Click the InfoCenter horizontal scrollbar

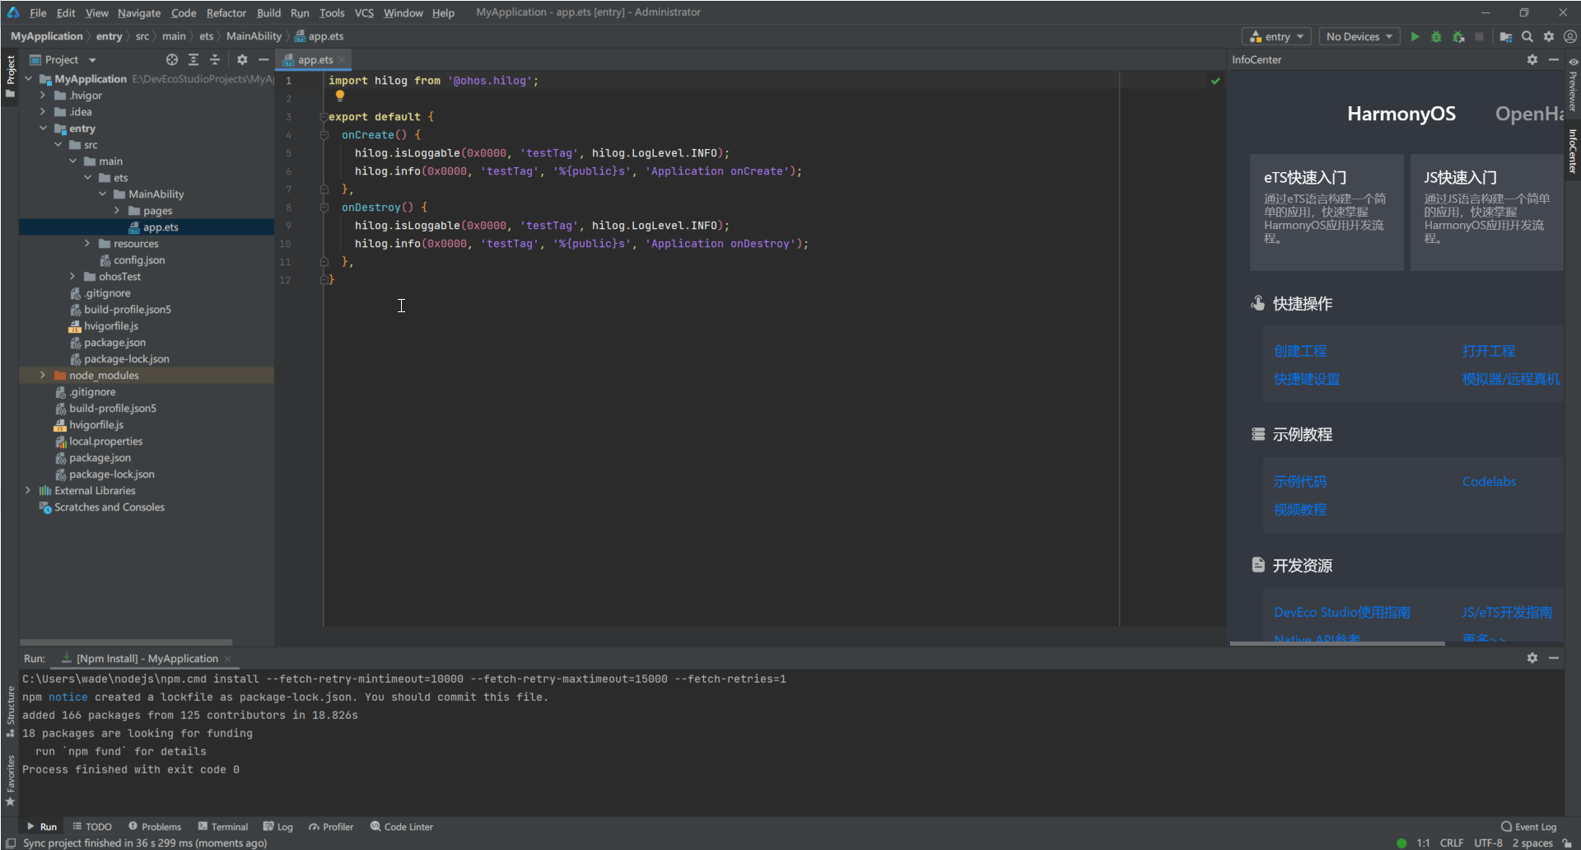[x=1337, y=643]
